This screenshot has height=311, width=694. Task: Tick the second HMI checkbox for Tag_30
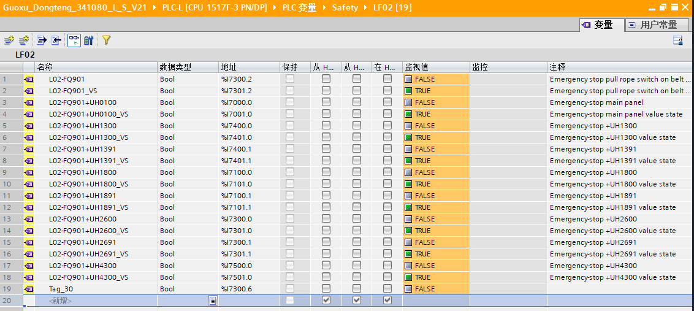pyautogui.click(x=357, y=289)
